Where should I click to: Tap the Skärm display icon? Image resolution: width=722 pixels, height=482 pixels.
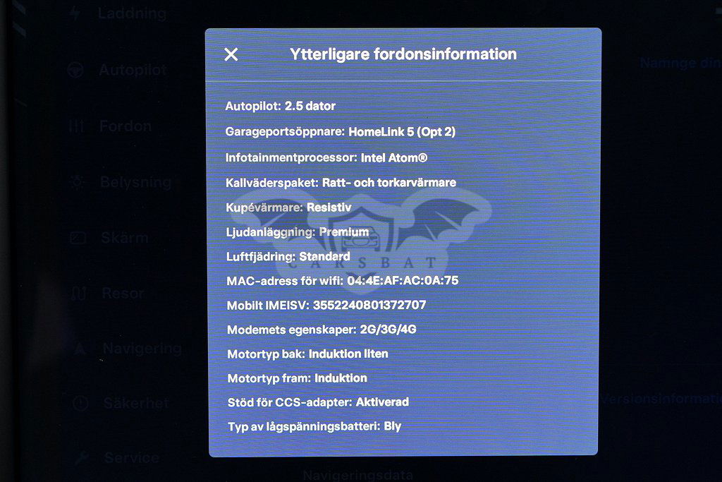coord(78,238)
